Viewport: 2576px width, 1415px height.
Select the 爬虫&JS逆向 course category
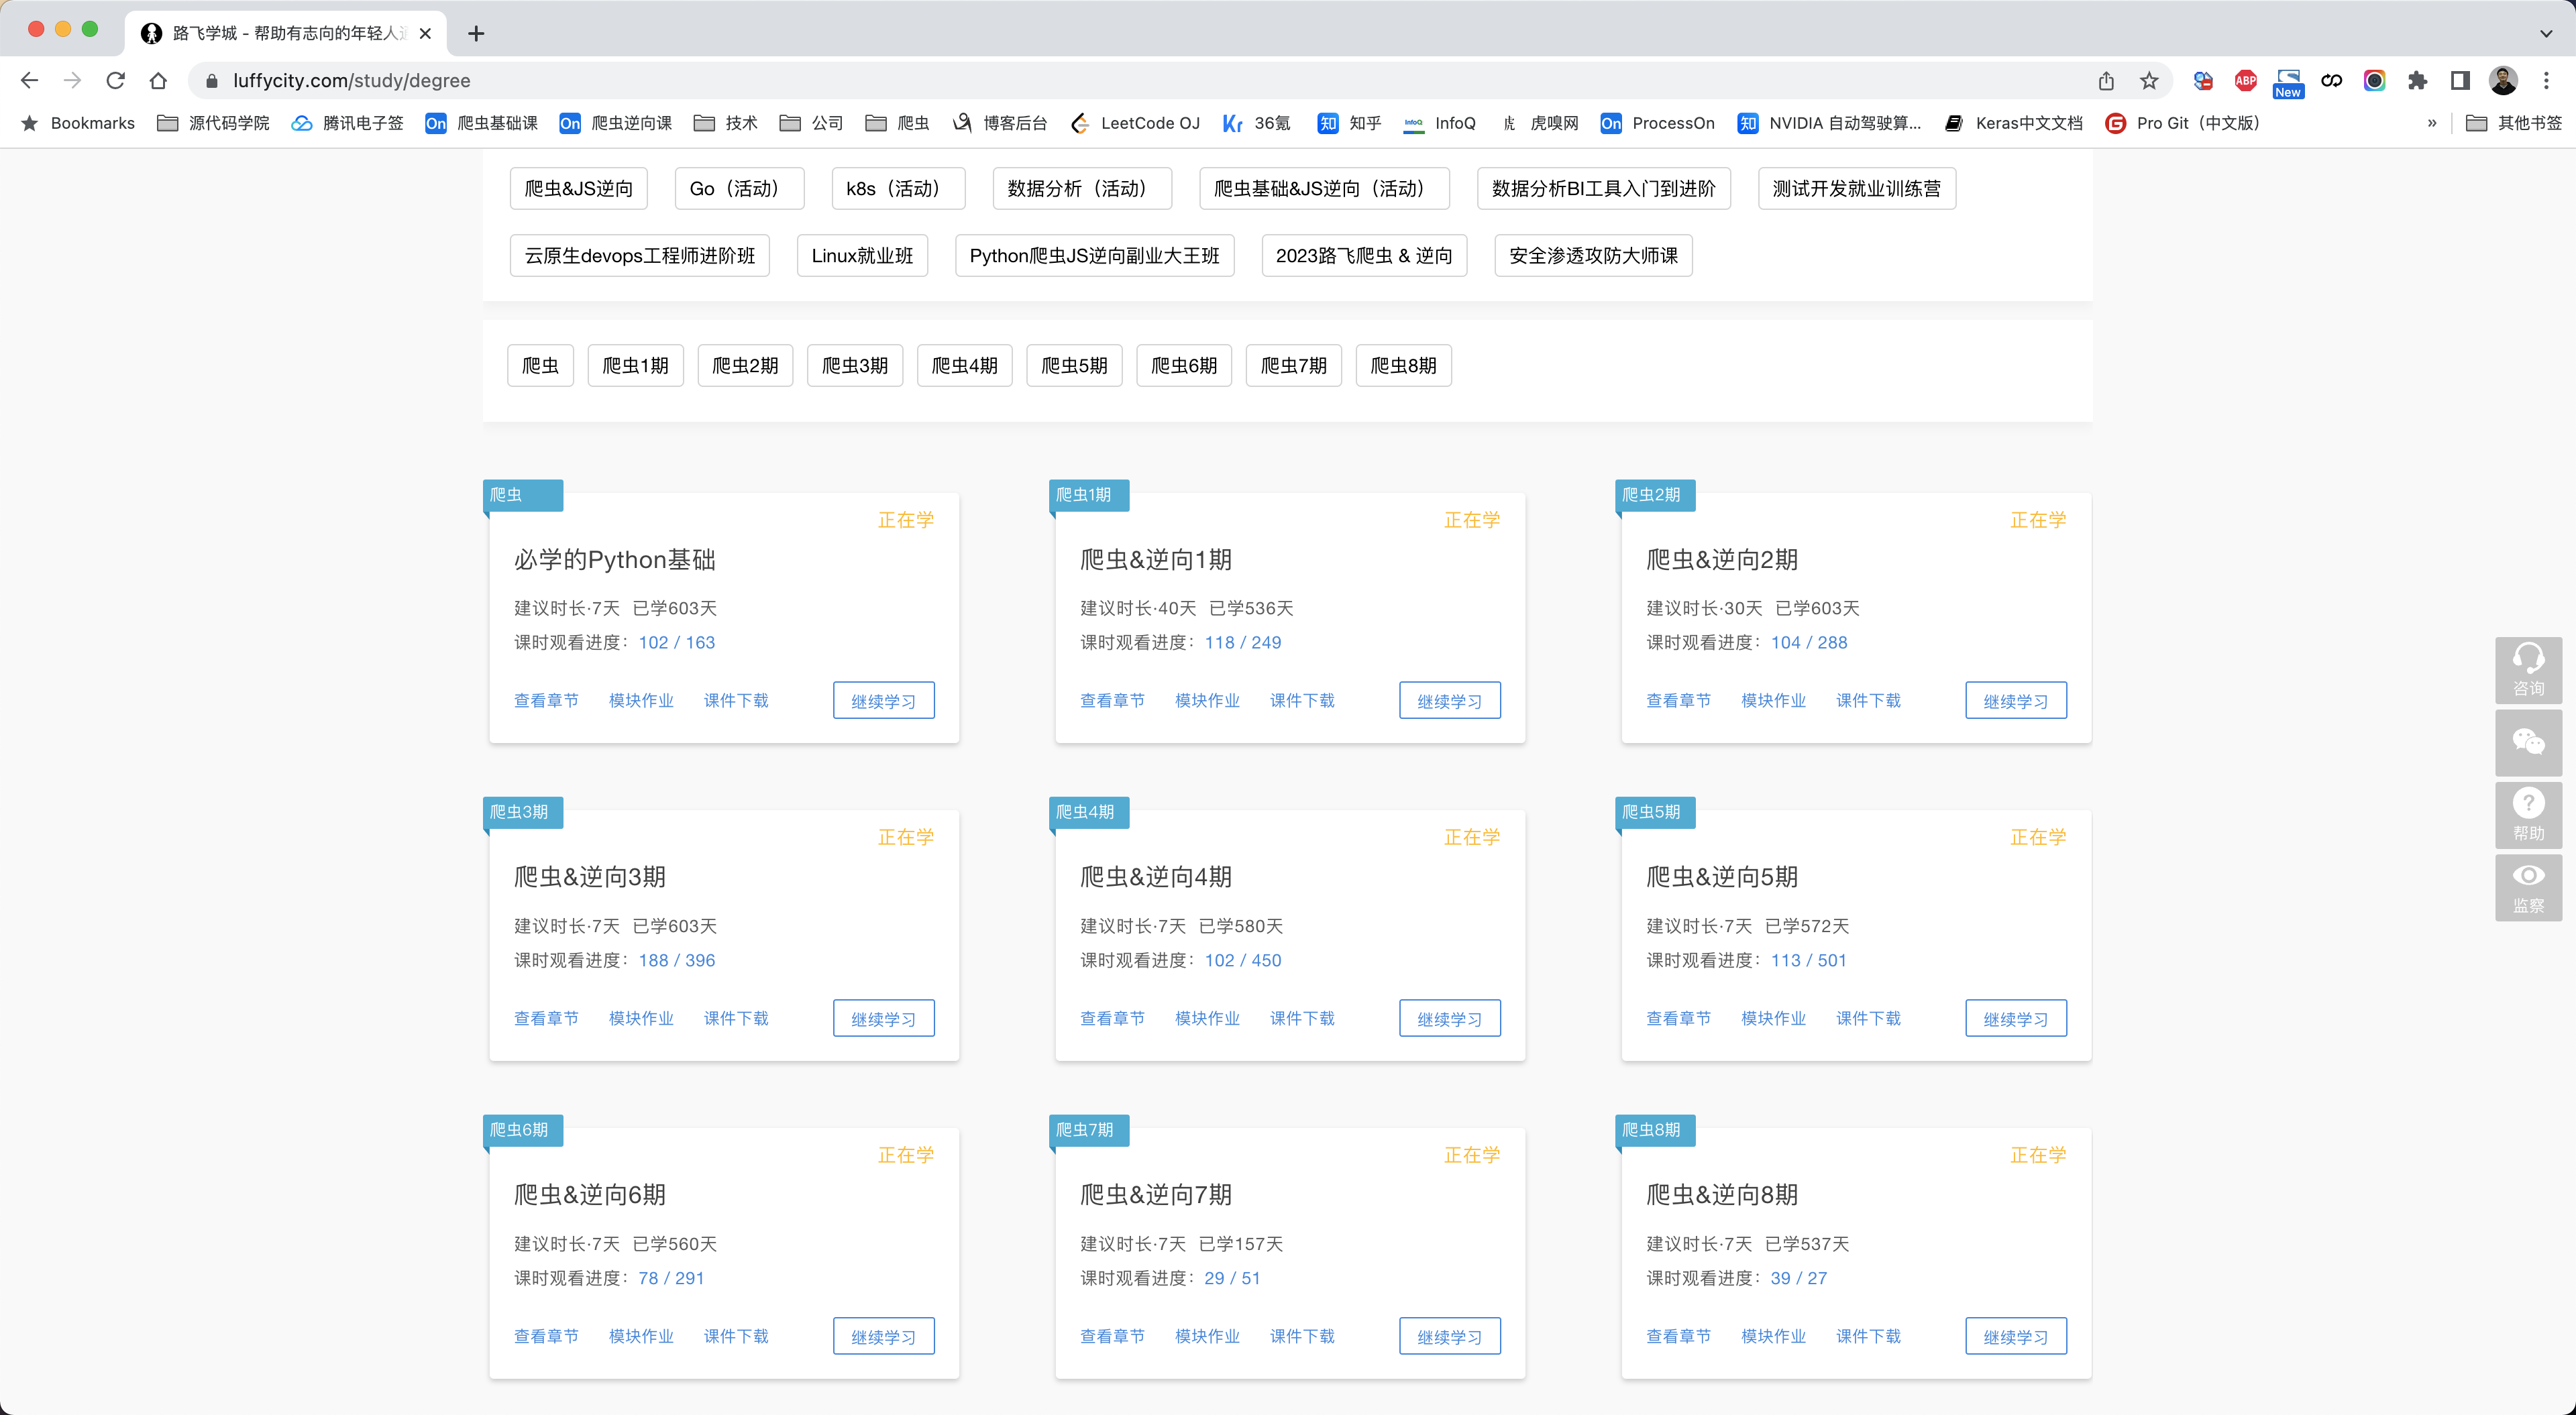pyautogui.click(x=578, y=188)
